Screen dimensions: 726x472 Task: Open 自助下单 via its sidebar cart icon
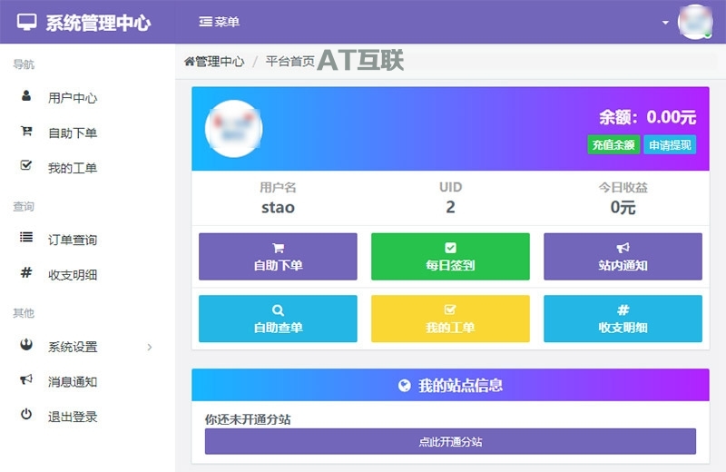[x=26, y=131]
